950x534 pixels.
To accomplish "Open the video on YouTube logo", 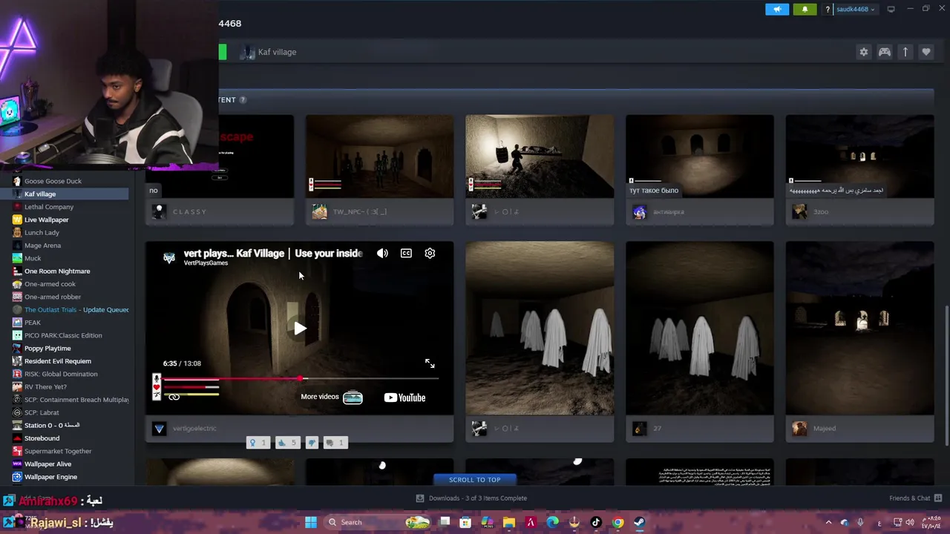I will tap(404, 398).
